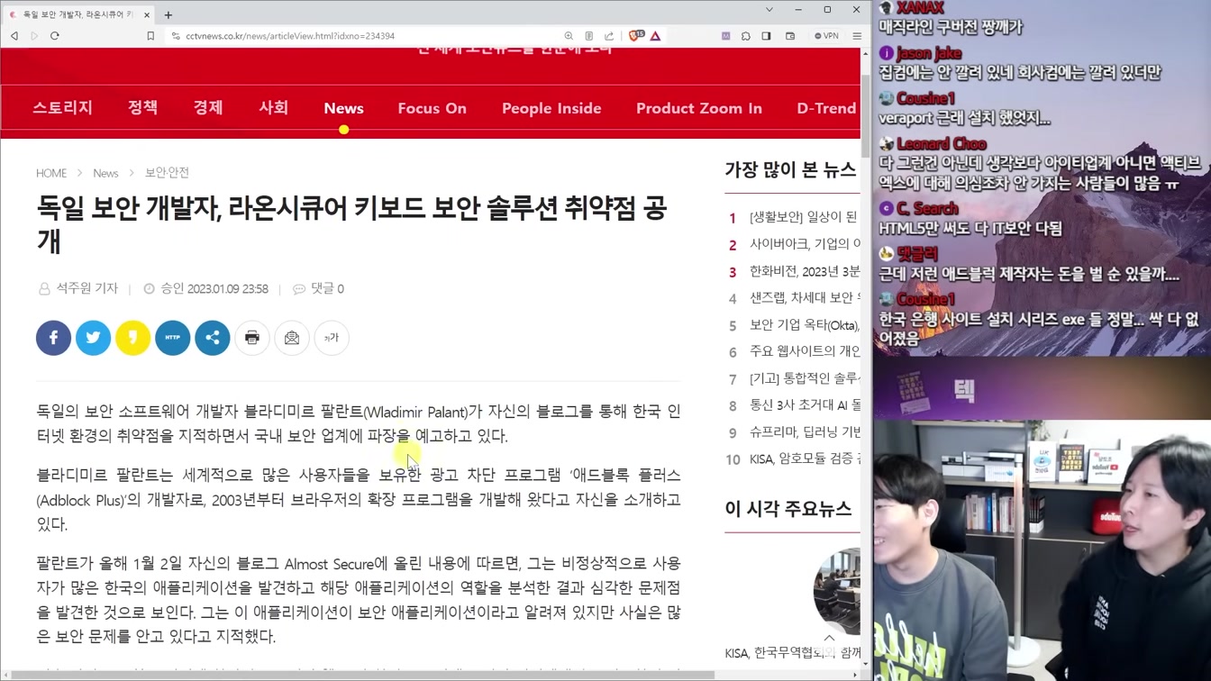
Task: Open ranked news item 8 통신 3사
Action: point(794,405)
